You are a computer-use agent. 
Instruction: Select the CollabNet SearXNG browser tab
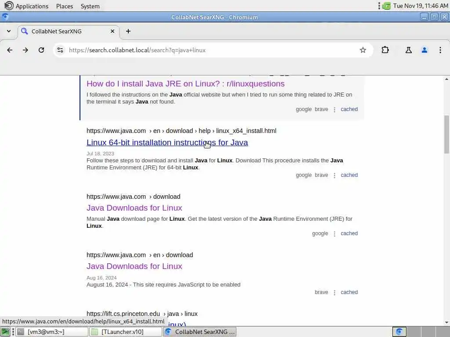click(69, 31)
